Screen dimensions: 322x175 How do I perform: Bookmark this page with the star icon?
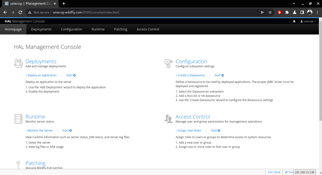pos(270,12)
